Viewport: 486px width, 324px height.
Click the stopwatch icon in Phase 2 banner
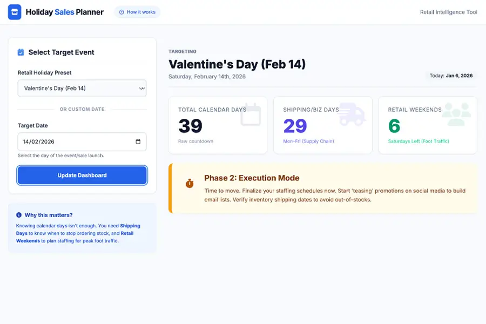[x=190, y=184]
